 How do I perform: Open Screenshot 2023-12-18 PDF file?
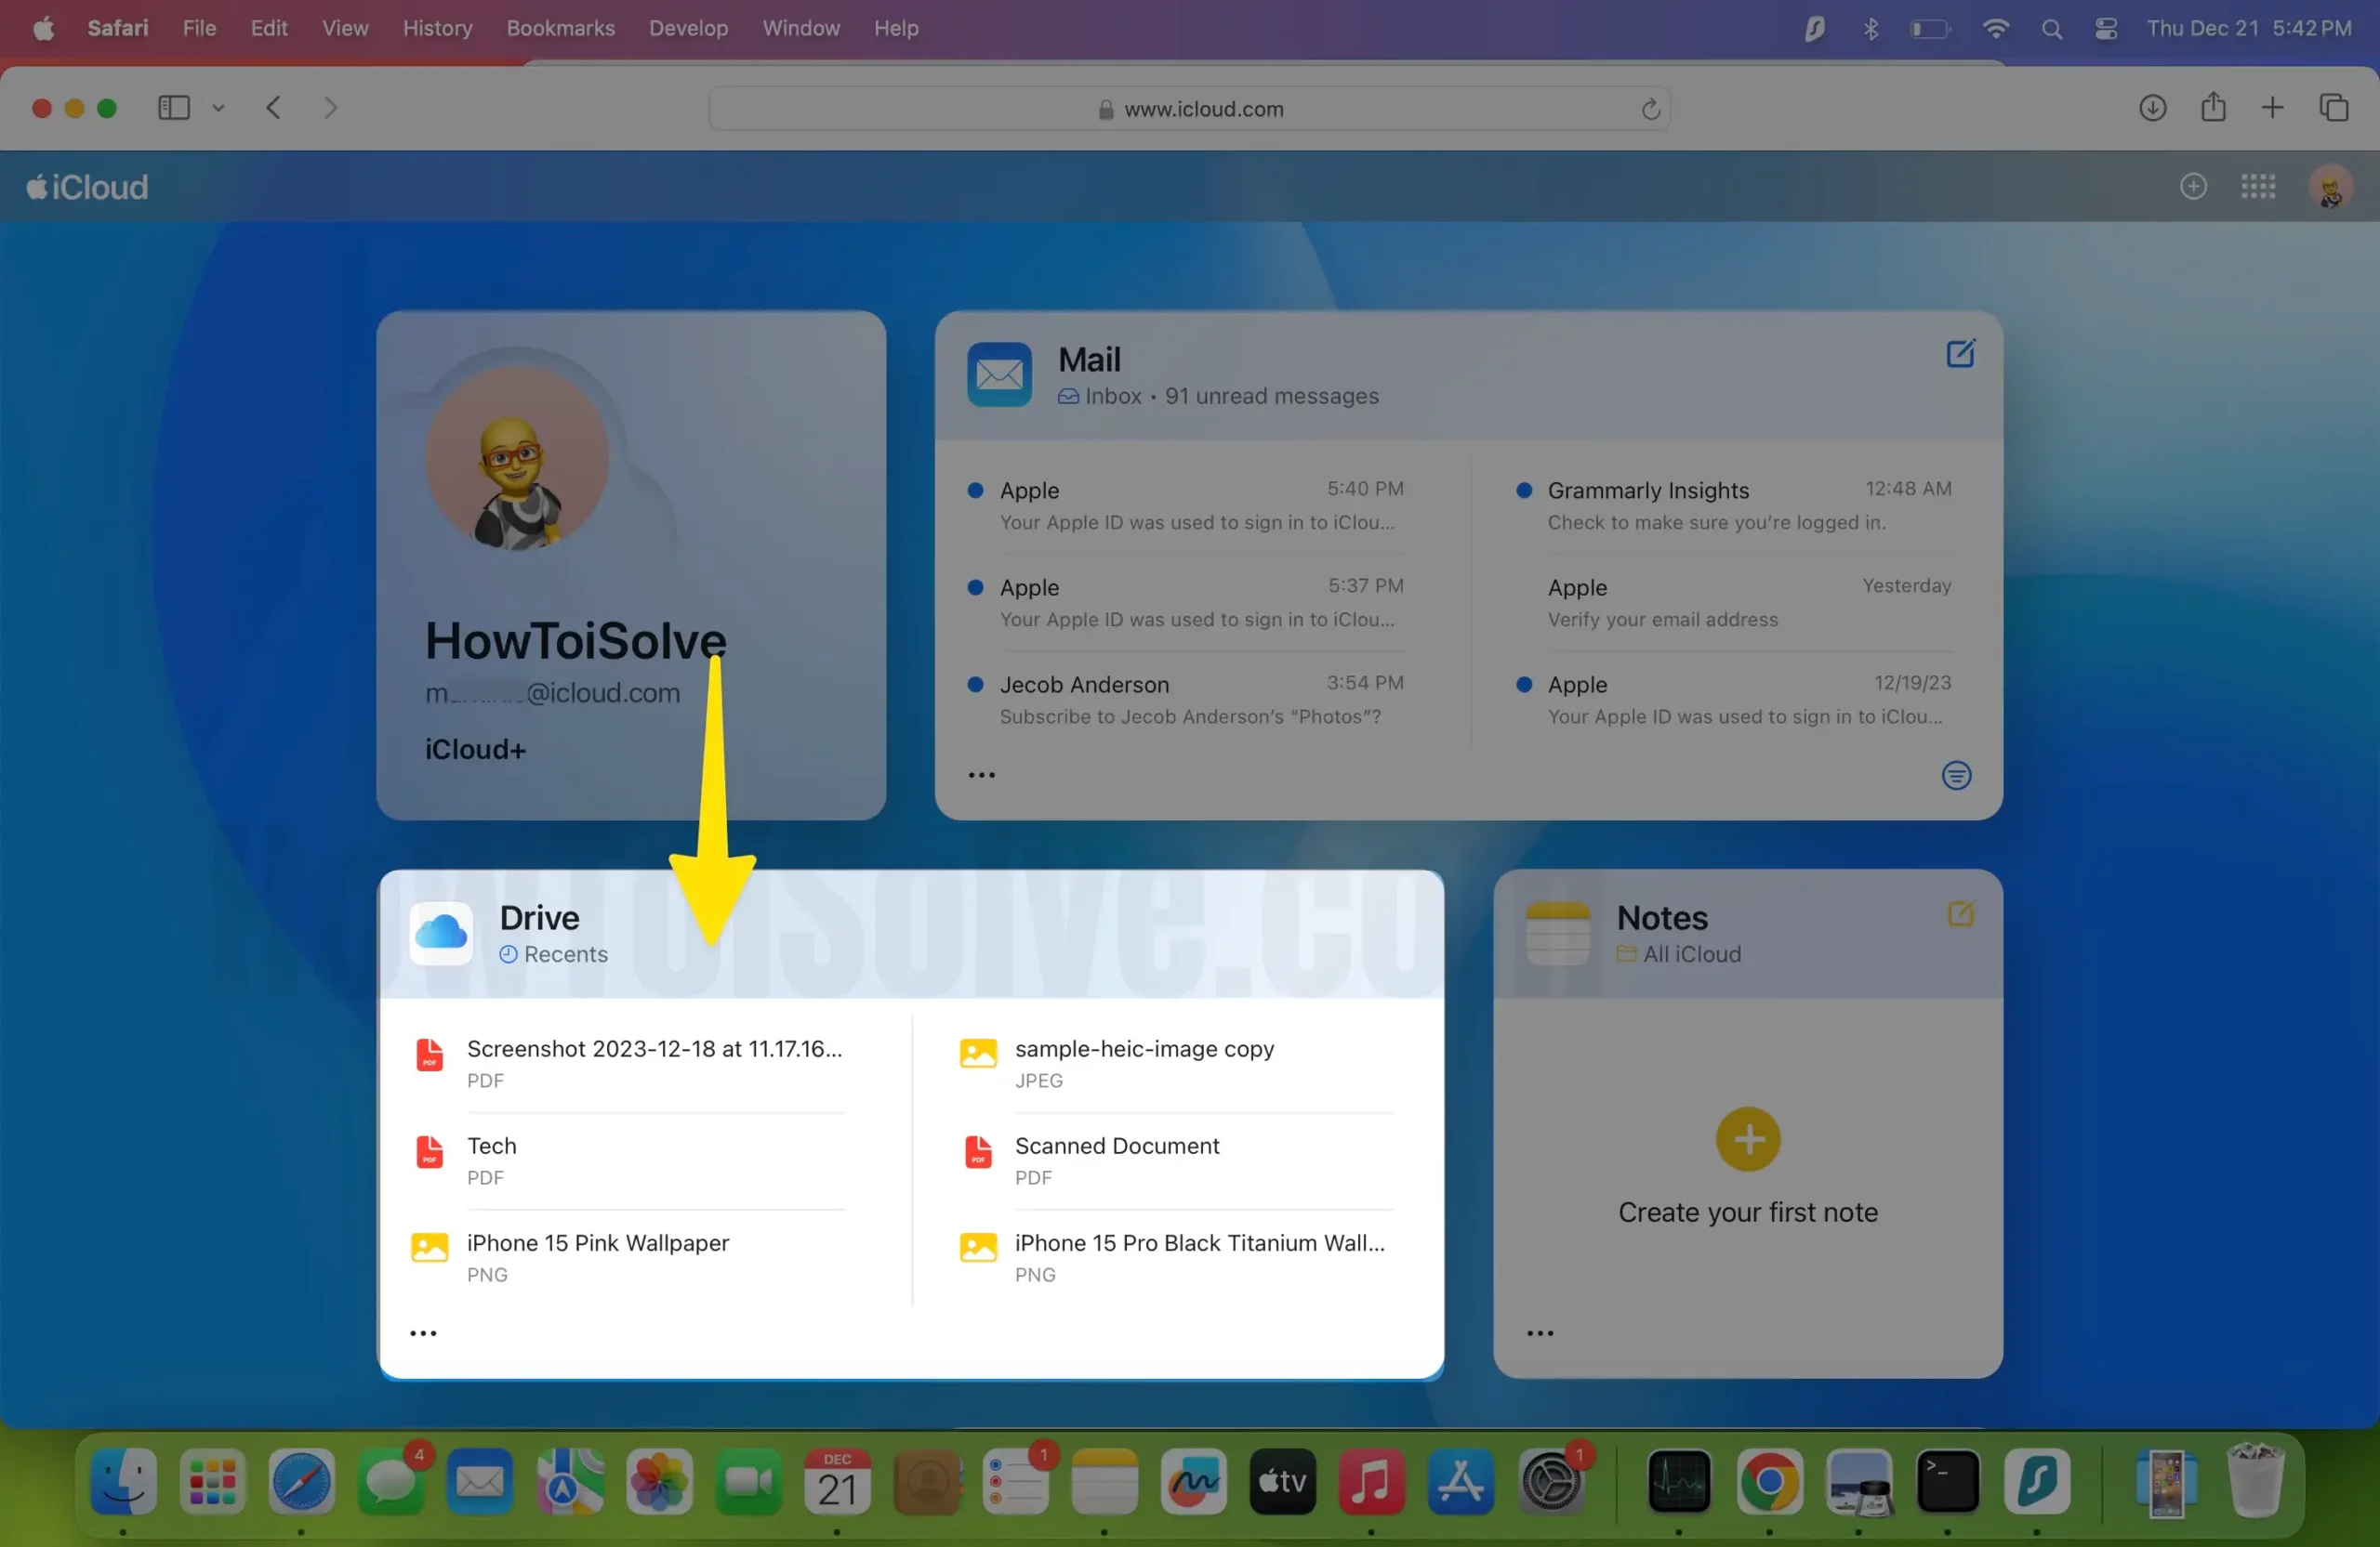pyautogui.click(x=628, y=1063)
